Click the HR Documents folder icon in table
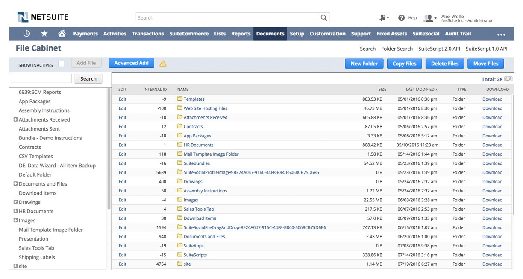Screen dimensions: 523x279 pyautogui.click(x=180, y=145)
